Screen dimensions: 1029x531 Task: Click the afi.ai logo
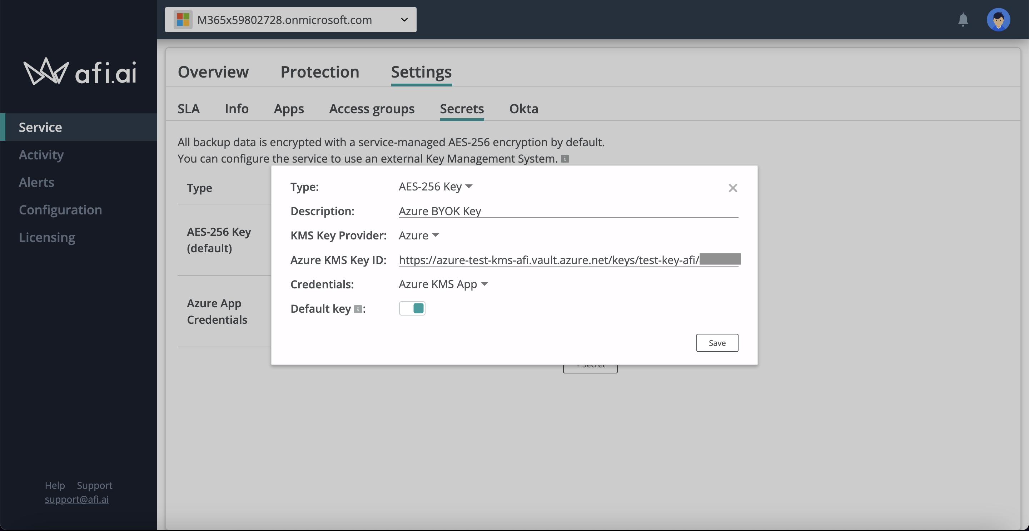click(x=80, y=71)
